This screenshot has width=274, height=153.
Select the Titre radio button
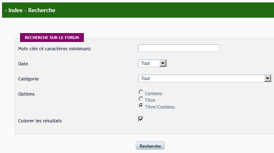[x=141, y=99]
